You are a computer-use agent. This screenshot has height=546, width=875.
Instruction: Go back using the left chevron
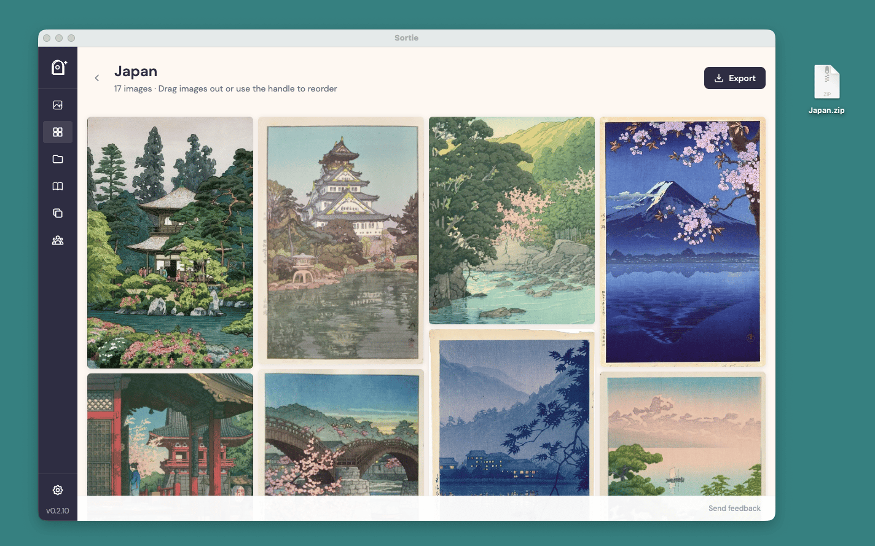pos(97,78)
